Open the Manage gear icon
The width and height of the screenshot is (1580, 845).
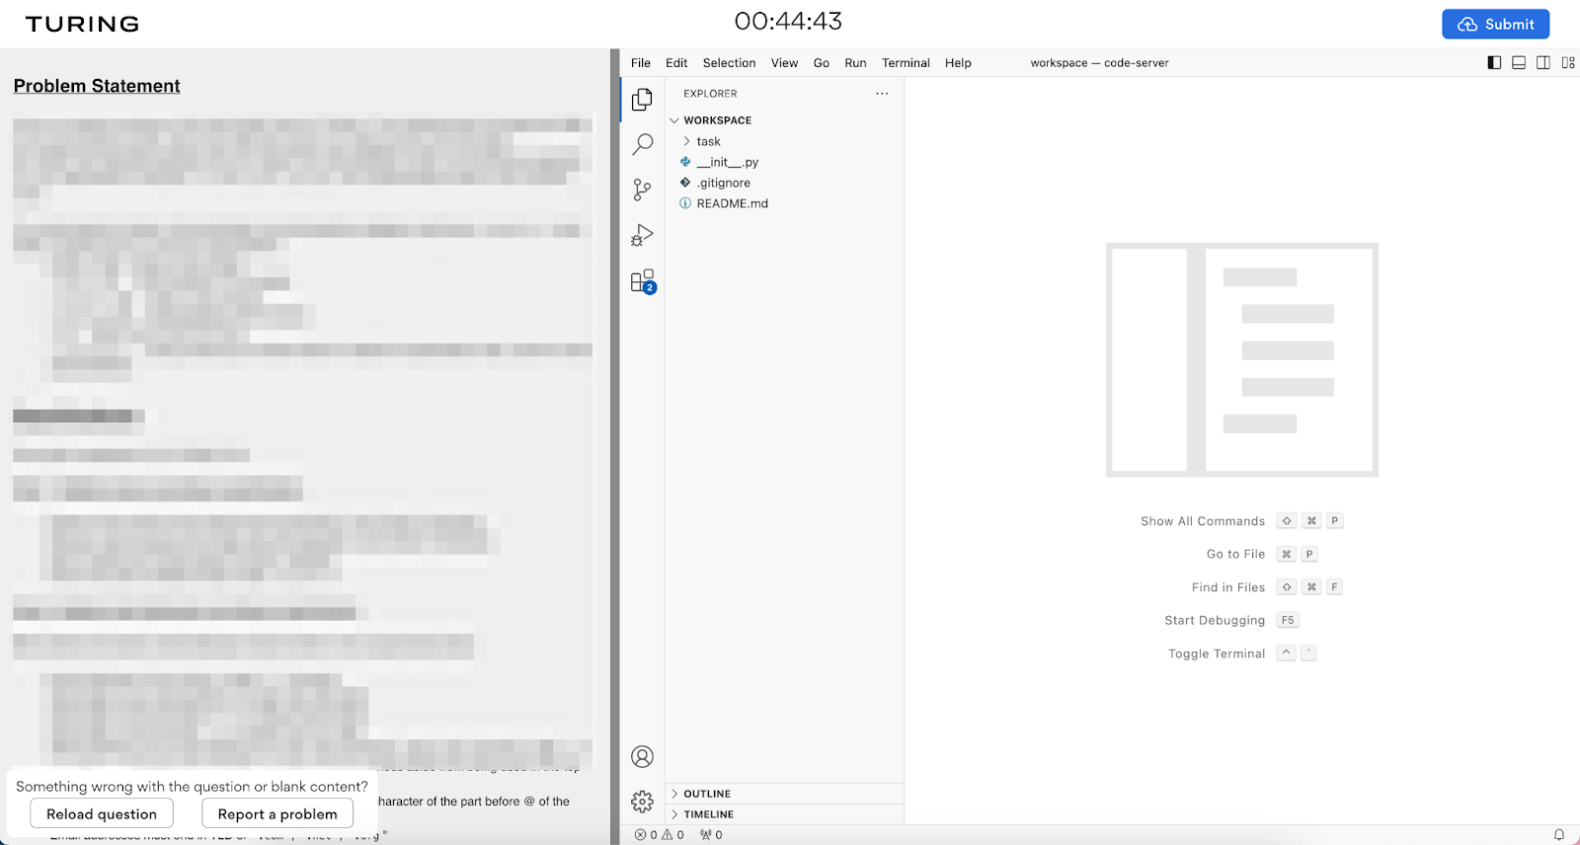pyautogui.click(x=642, y=802)
